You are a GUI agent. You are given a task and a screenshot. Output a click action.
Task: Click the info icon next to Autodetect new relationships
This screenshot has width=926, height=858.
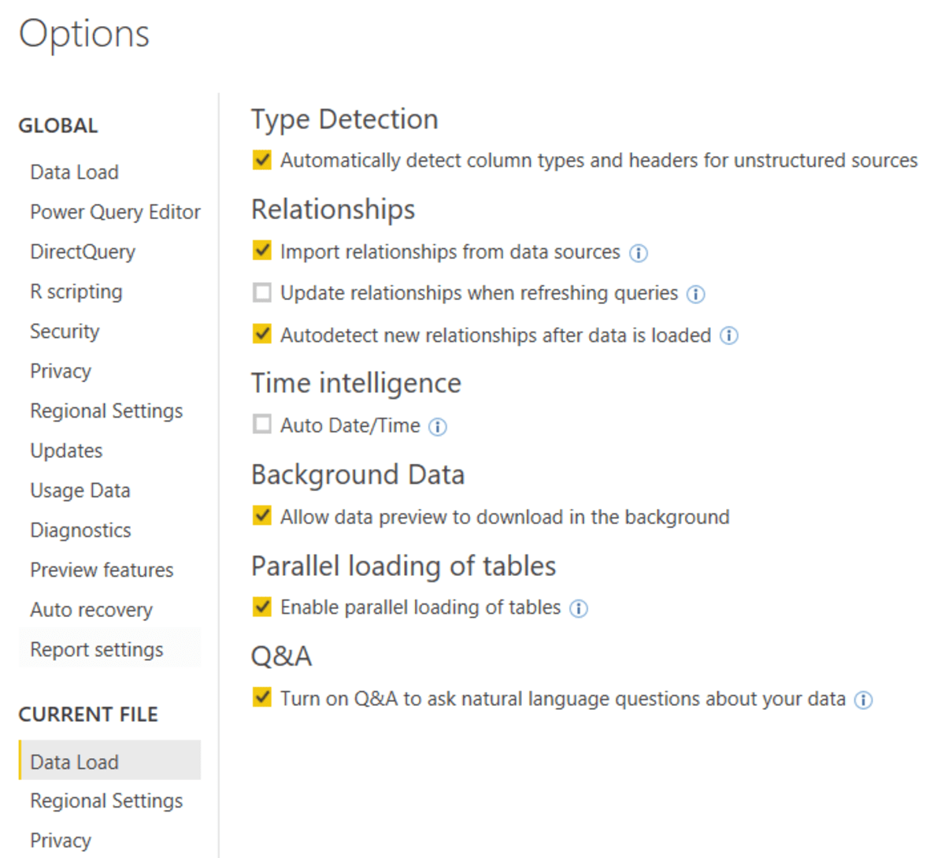pyautogui.click(x=729, y=336)
